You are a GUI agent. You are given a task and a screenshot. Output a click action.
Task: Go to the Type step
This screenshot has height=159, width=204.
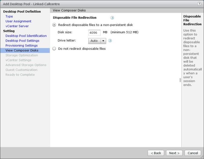9,17
